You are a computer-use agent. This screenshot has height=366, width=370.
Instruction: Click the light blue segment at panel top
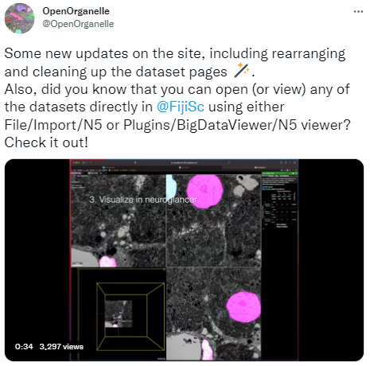click(171, 187)
